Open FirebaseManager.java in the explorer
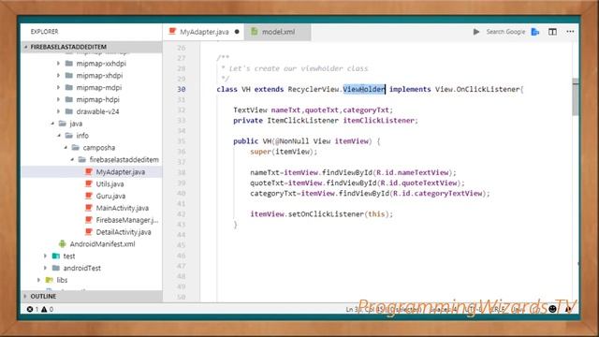This screenshot has height=337, width=599. pyautogui.click(x=92, y=220)
